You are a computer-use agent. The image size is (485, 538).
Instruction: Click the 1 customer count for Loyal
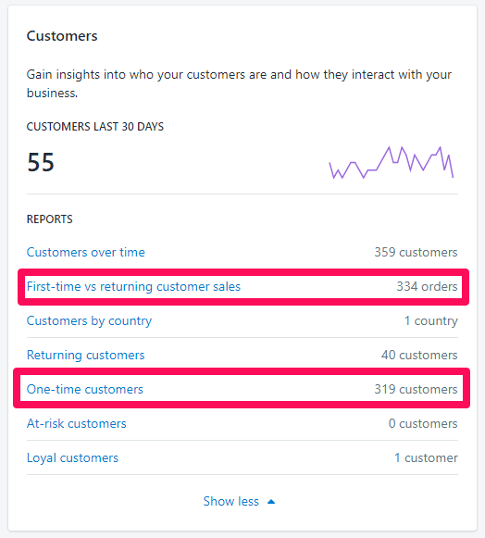426,458
